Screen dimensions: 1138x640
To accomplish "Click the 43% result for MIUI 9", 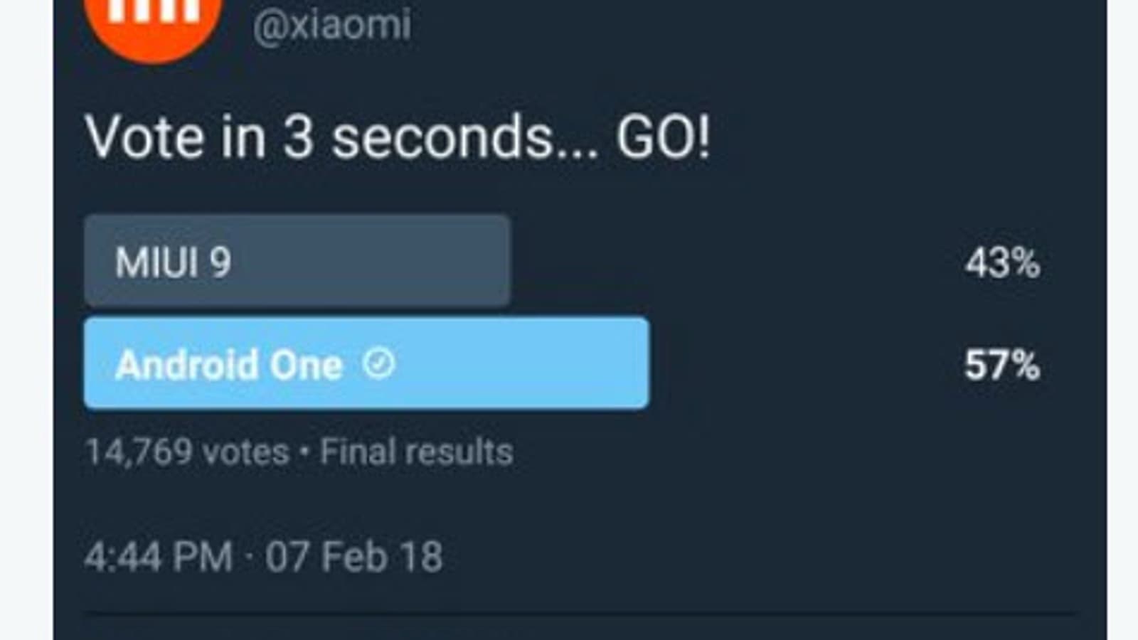I will pyautogui.click(x=1002, y=263).
